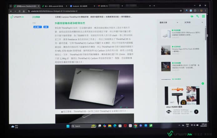Open the browser extensions puzzle icon

click(195, 11)
